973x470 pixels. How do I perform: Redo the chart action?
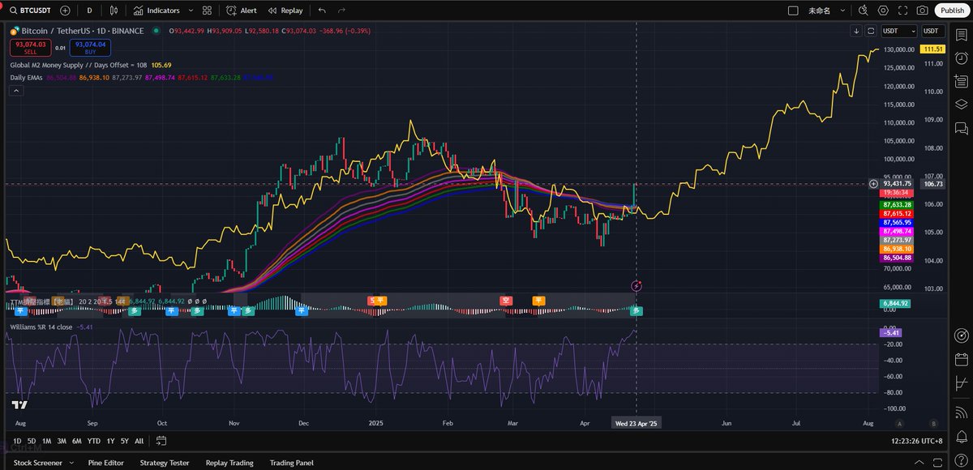point(341,11)
